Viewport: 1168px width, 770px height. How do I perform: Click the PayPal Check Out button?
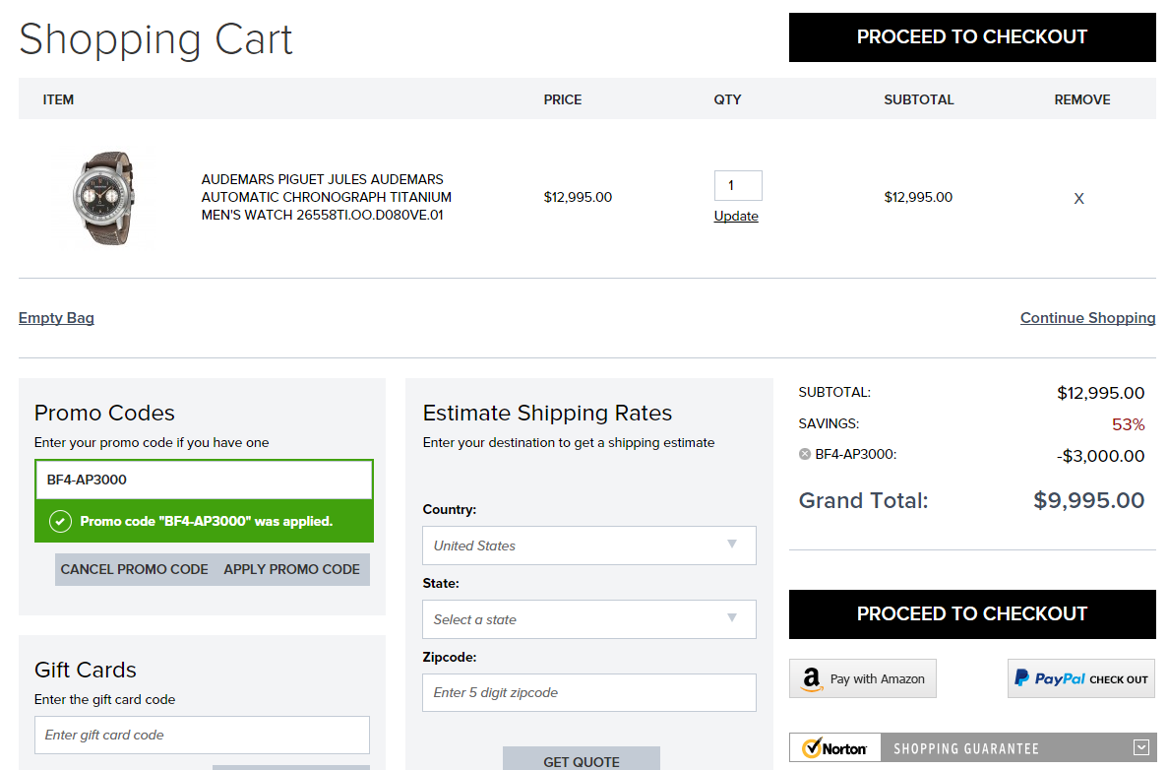click(x=1080, y=678)
